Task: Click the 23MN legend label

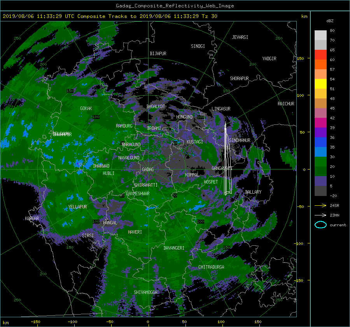Action: tap(334, 215)
